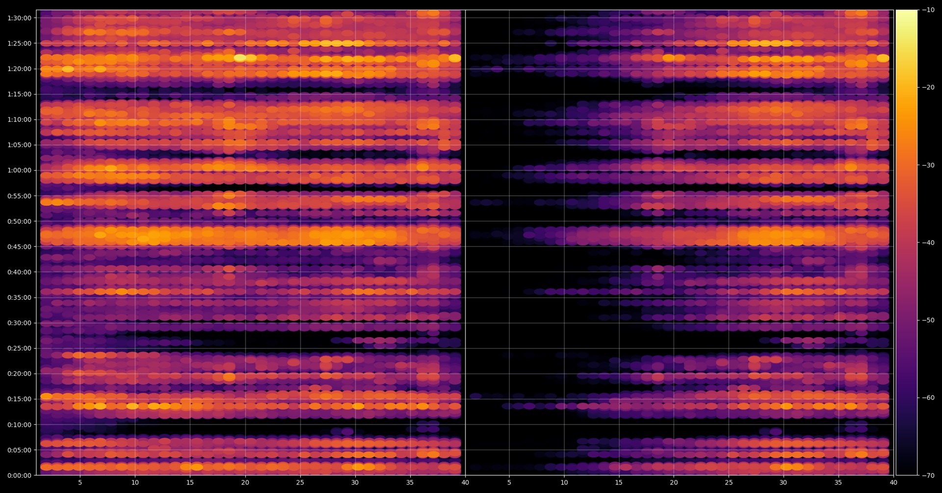Click the 1:25:00 time axis label
The width and height of the screenshot is (942, 493).
(19, 43)
